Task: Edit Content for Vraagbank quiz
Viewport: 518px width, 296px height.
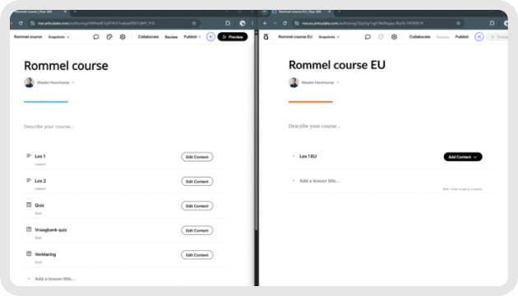Action: coord(197,230)
